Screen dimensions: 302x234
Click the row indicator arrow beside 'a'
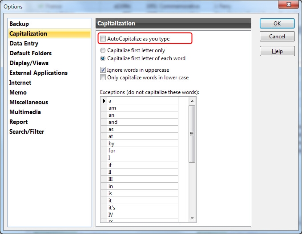[104, 101]
